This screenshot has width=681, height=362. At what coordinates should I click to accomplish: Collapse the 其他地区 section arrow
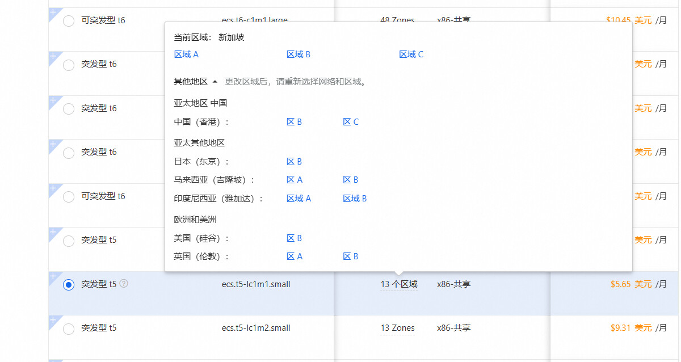pyautogui.click(x=215, y=82)
